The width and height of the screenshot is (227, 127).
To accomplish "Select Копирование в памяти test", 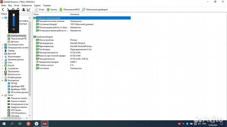I will tap(20, 104).
